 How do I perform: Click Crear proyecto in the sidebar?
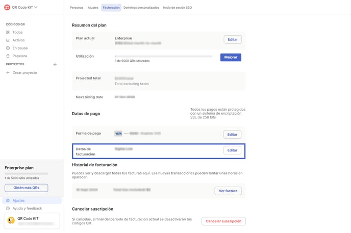click(x=24, y=73)
